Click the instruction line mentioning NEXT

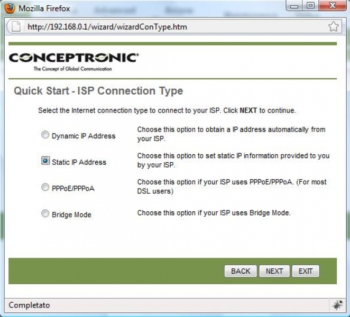167,111
